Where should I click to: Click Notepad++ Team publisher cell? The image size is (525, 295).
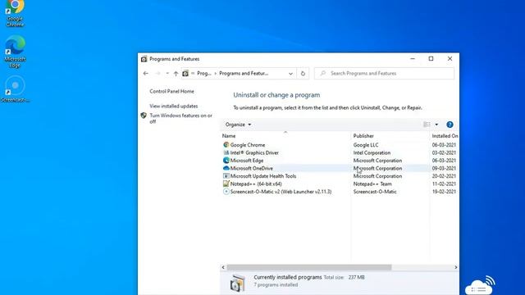(x=372, y=184)
